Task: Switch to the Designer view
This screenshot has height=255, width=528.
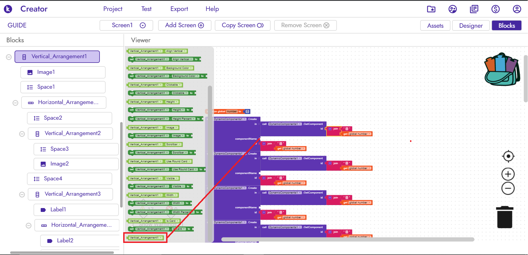Action: point(471,26)
